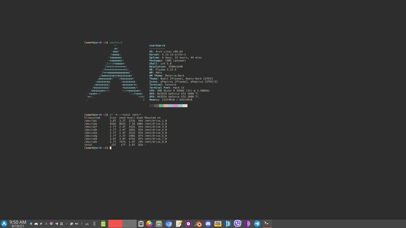Screen dimensions: 406x228
Task: Click the 'Memory: 21574MiB / 64221MiB' line
Action: pos(171,100)
